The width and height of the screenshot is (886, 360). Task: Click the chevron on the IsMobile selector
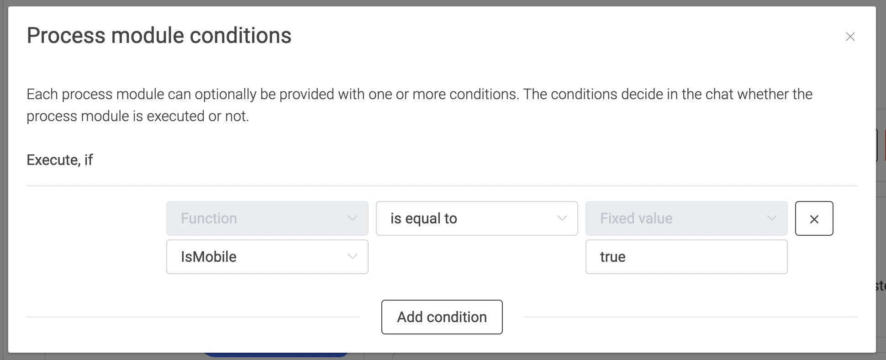[352, 256]
